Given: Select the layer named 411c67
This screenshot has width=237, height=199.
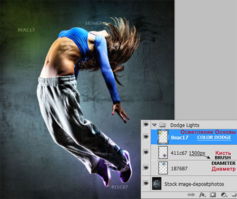Looking at the screenshot, I should coord(179,153).
